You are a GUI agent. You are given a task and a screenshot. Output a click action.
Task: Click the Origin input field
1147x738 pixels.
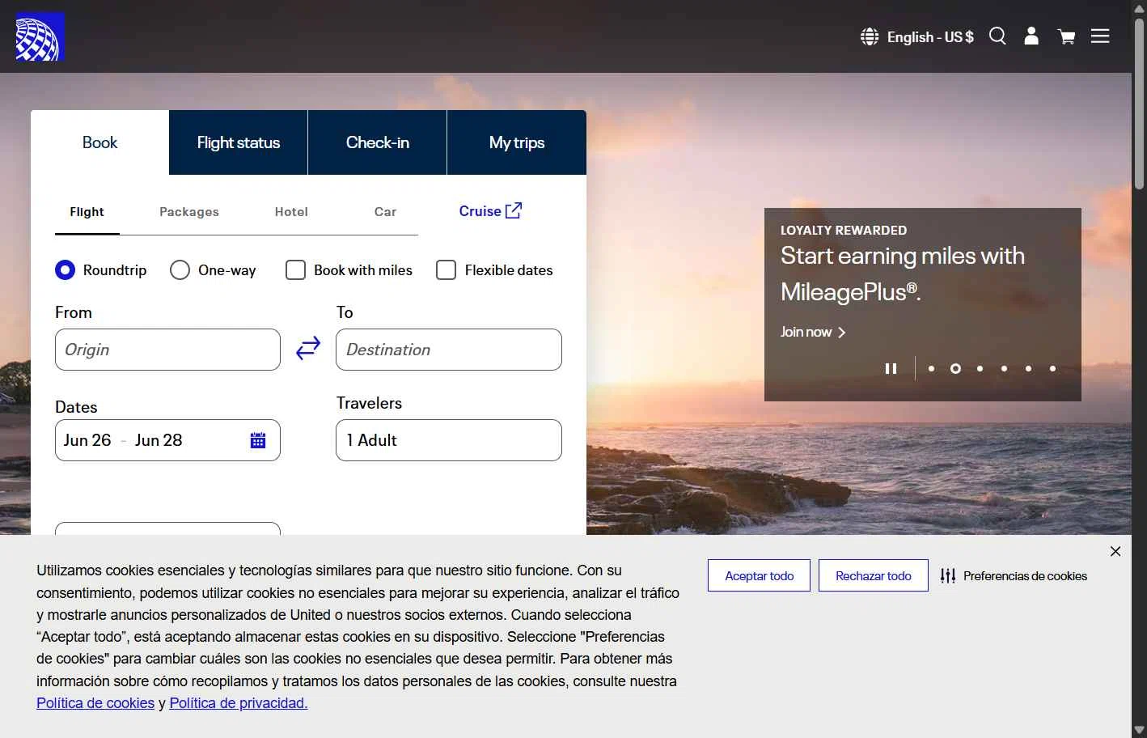pos(167,350)
